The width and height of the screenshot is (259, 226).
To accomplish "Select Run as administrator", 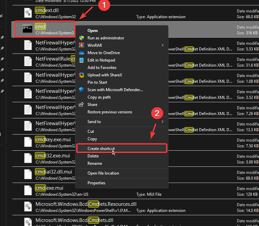I will [x=122, y=38].
